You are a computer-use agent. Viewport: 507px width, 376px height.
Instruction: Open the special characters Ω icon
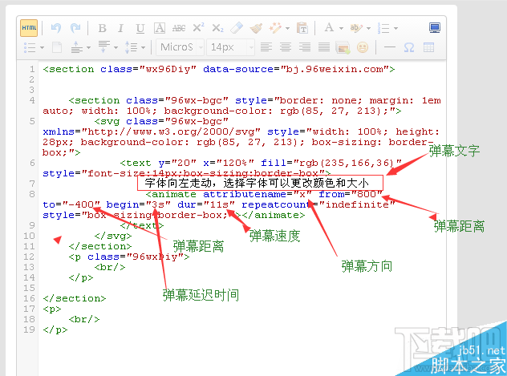coord(409,47)
